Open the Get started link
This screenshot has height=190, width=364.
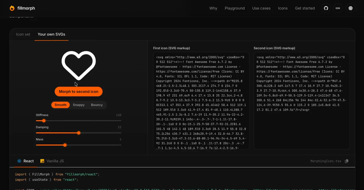pos(305,8)
